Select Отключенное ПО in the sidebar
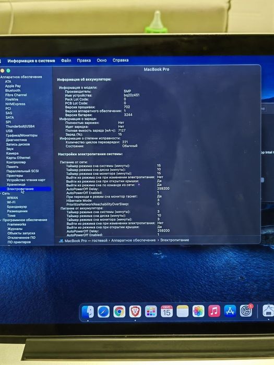 (x=21, y=238)
